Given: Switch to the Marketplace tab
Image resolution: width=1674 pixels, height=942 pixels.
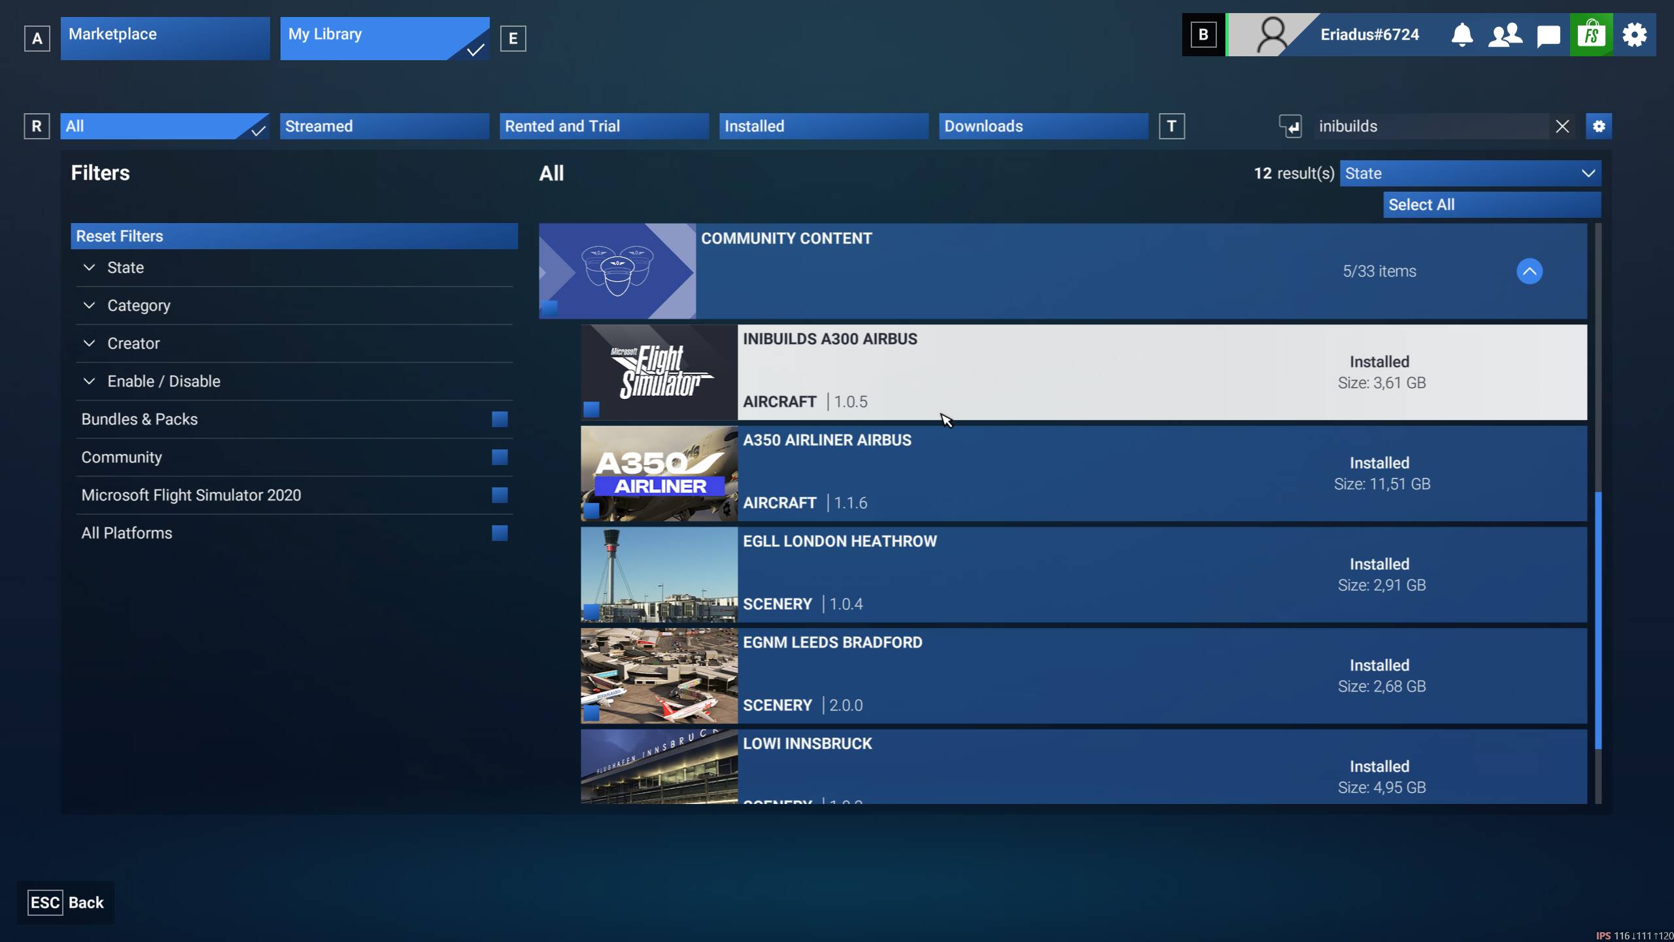Looking at the screenshot, I should 165,38.
